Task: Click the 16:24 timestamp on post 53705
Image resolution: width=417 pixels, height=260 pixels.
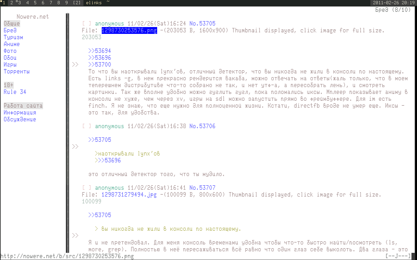Action: (178, 23)
